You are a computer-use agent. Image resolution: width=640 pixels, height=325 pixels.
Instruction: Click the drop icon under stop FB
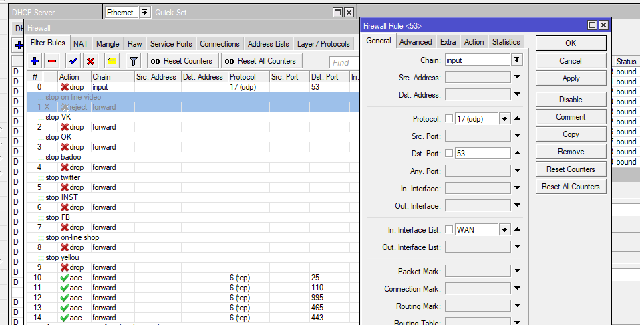click(x=65, y=227)
